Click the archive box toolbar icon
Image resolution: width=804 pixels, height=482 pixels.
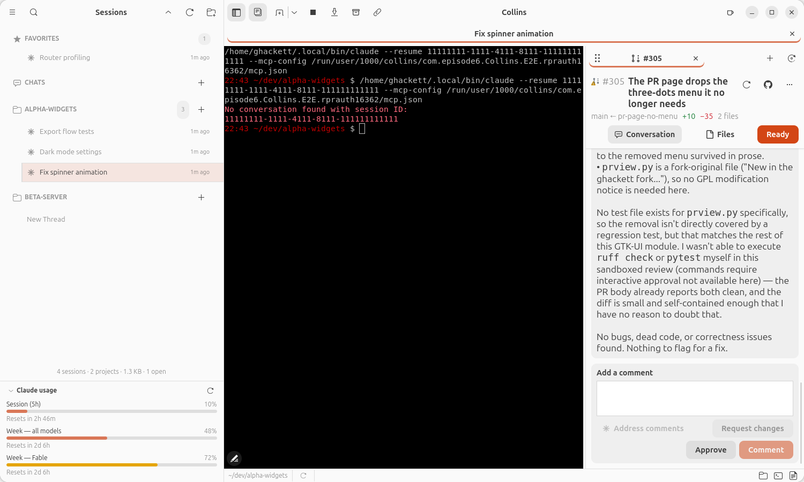(356, 12)
